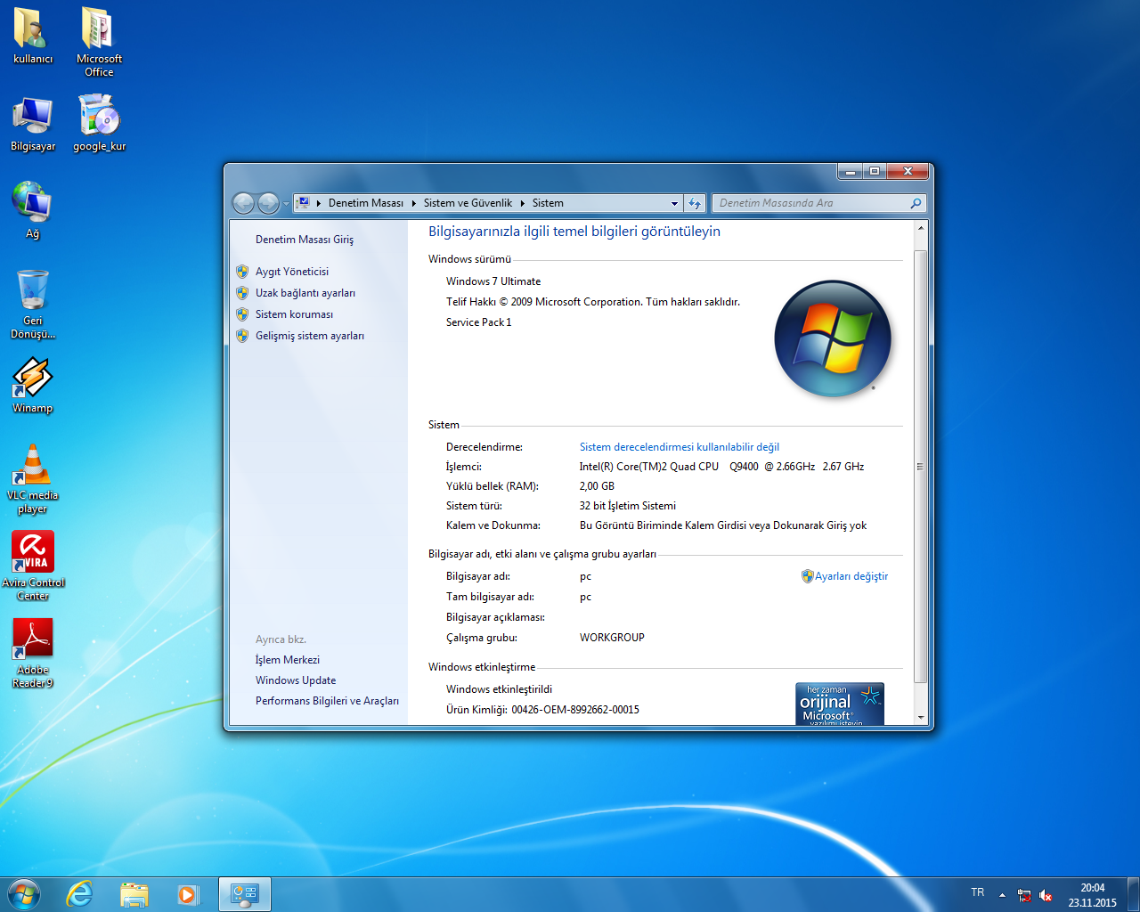Open Sistem koruması link
The image size is (1140, 912).
294,314
